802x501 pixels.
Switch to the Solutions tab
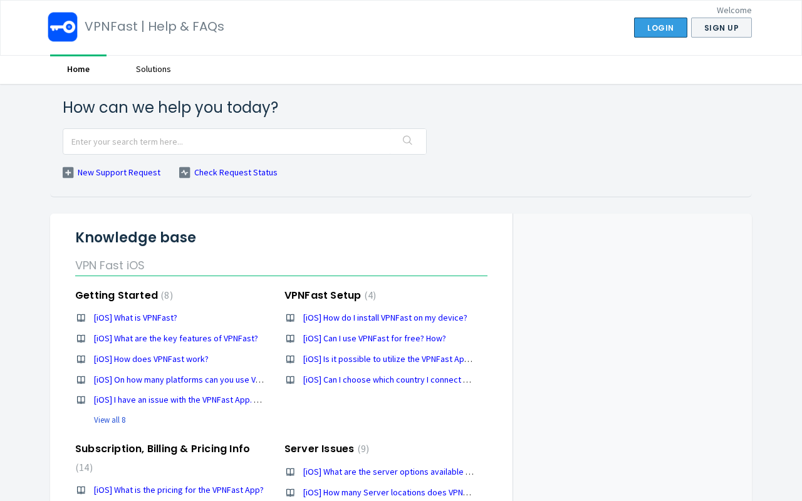click(x=154, y=70)
